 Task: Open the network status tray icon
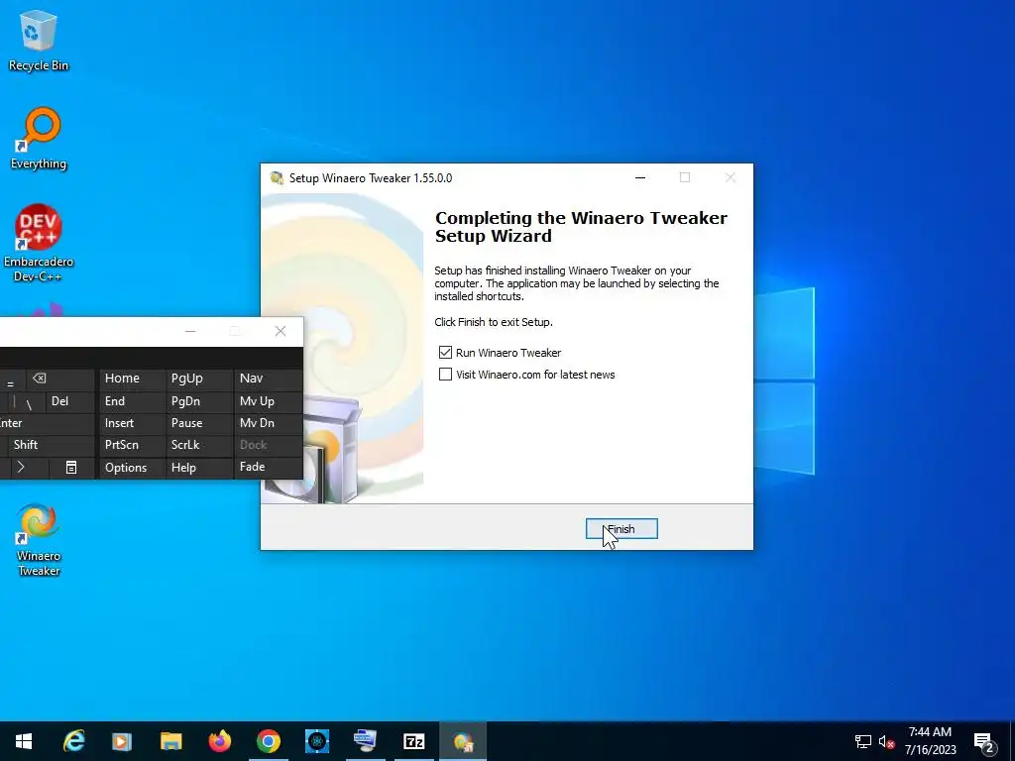(863, 741)
